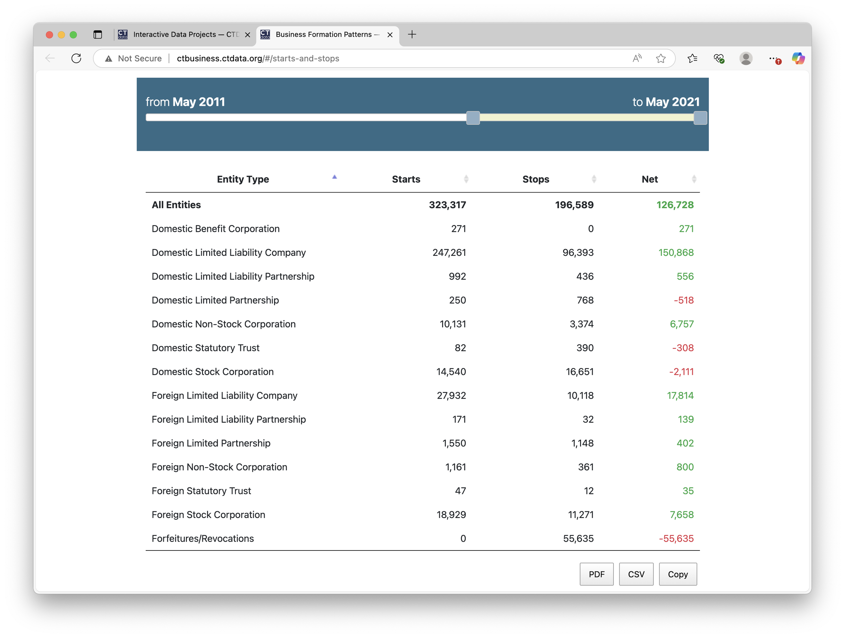Reload the current page

(x=76, y=58)
